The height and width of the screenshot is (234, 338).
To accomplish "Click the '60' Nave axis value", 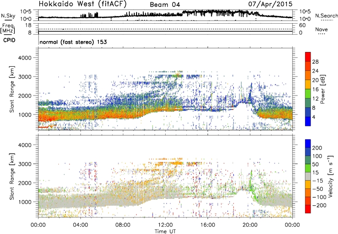I will click(302, 25).
